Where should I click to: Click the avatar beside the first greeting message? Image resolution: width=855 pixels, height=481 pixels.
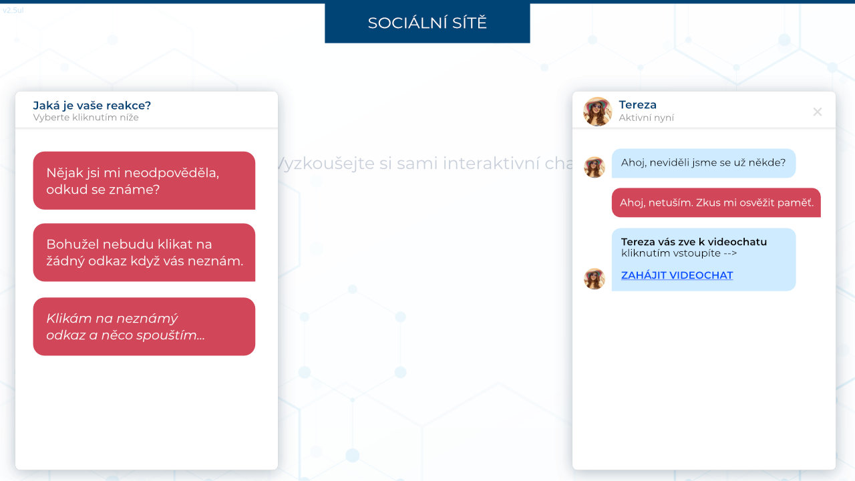[594, 167]
